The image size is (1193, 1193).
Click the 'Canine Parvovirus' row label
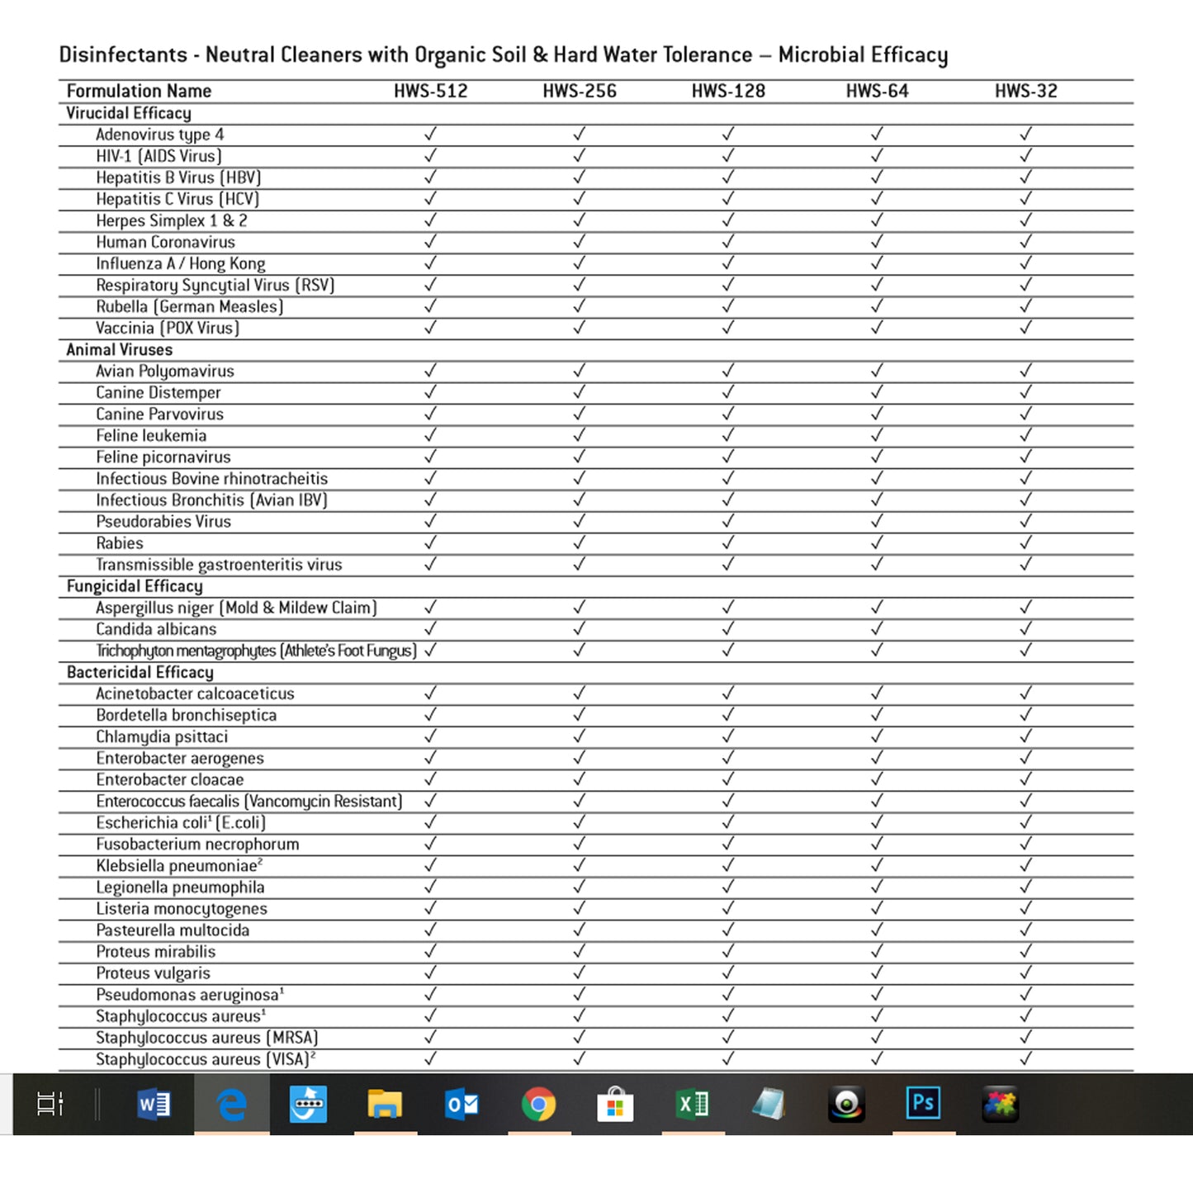pyautogui.click(x=159, y=414)
